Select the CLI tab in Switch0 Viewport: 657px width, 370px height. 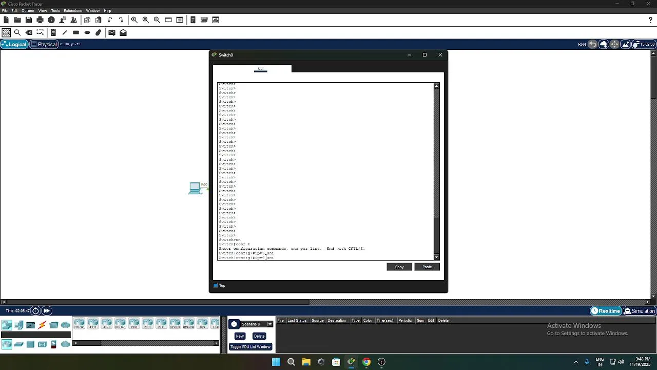(261, 68)
